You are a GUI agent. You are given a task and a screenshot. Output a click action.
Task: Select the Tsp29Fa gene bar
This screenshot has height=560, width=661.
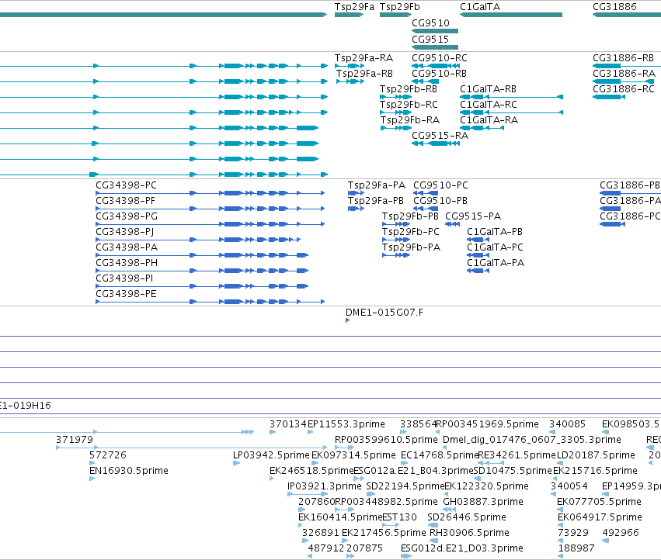coord(349,15)
